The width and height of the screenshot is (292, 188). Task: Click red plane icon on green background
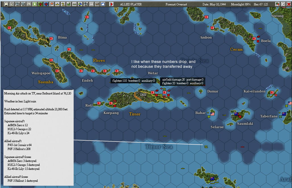click(40, 4)
